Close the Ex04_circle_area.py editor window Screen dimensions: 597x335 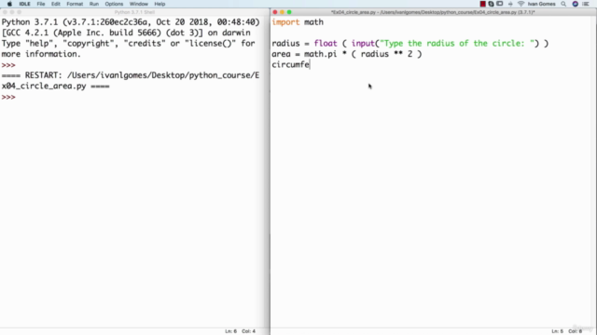(x=275, y=12)
